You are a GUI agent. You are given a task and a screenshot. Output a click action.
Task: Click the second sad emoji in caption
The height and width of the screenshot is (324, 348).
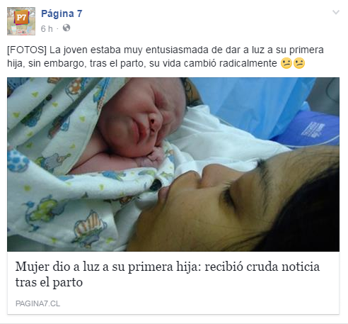coord(299,63)
